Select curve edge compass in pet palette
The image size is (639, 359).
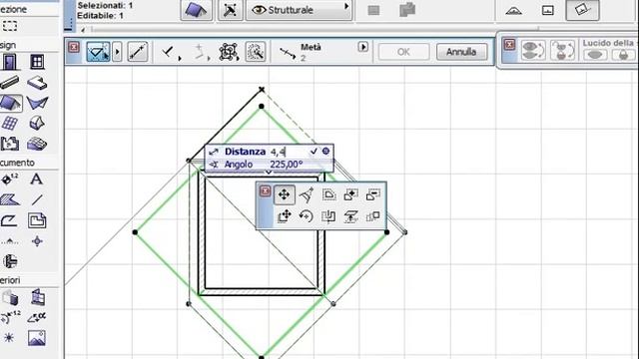pyautogui.click(x=307, y=195)
